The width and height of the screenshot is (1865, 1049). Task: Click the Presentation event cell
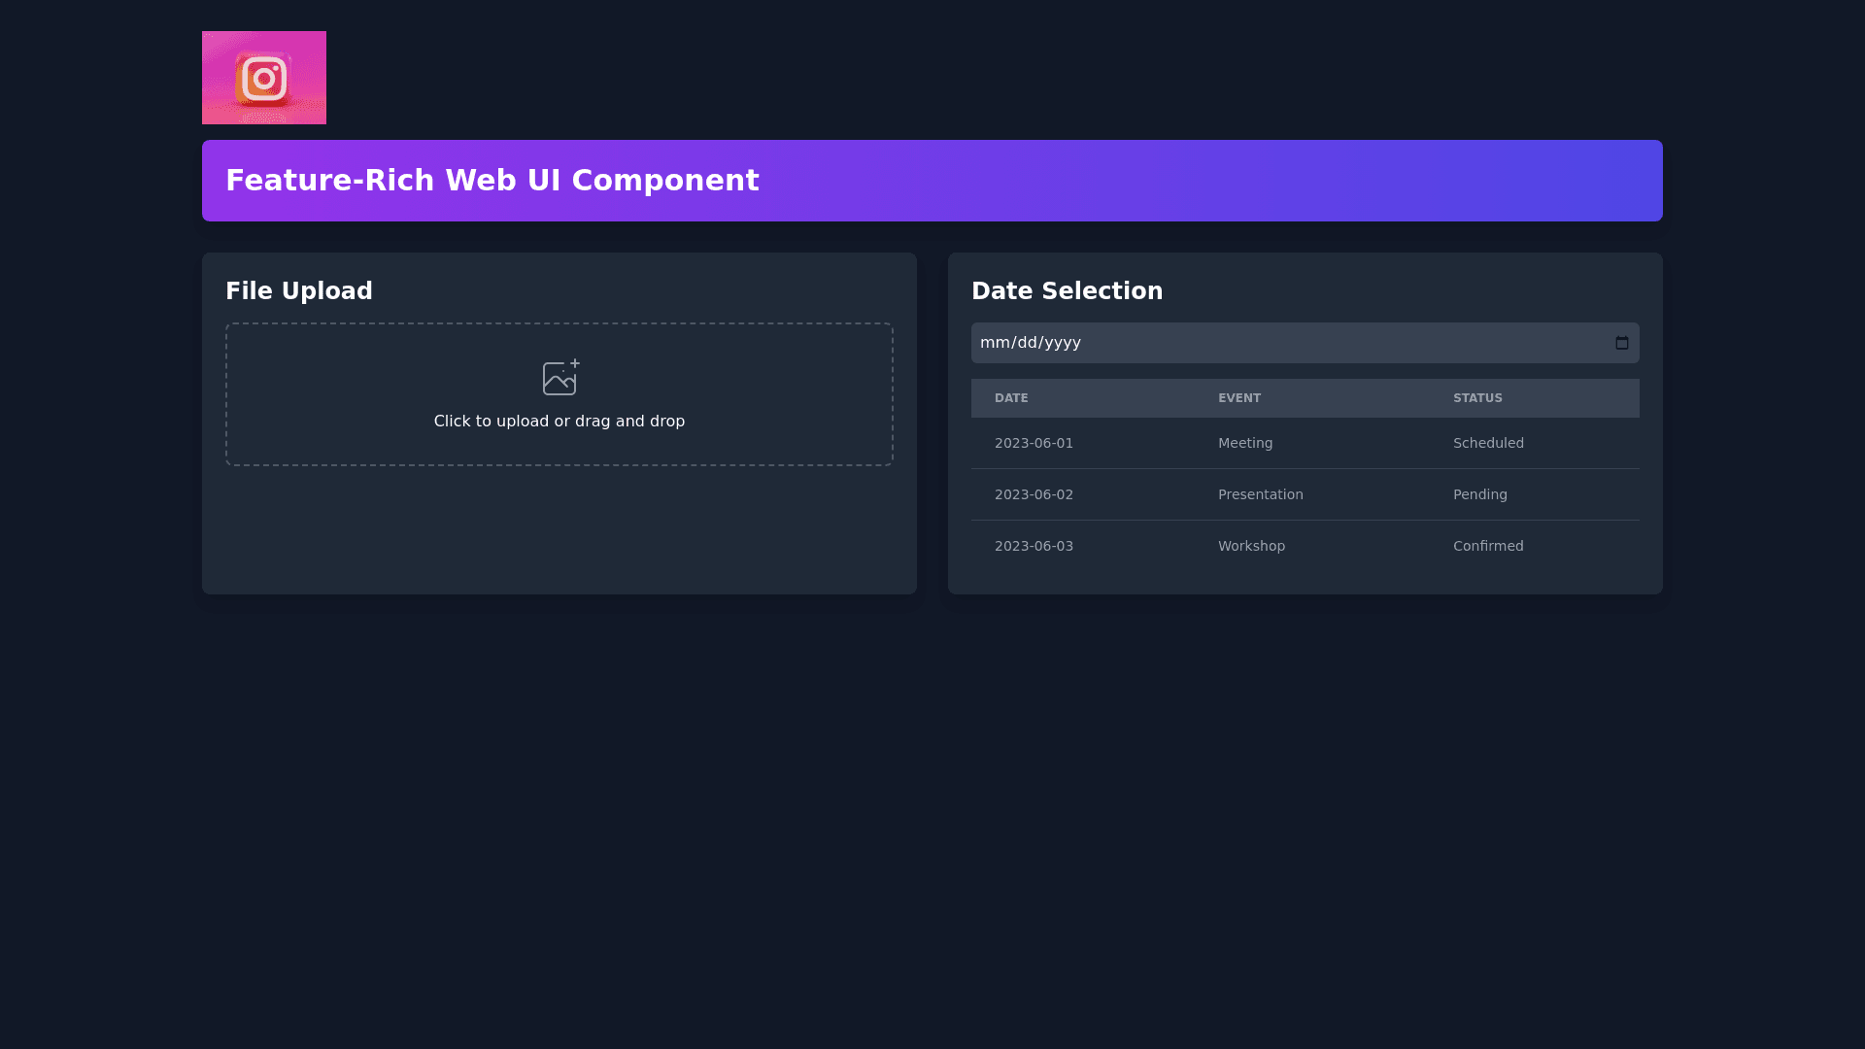click(1260, 494)
